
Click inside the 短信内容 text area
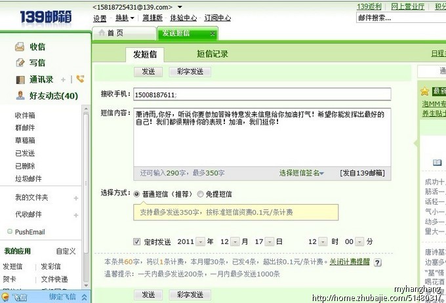[262, 138]
